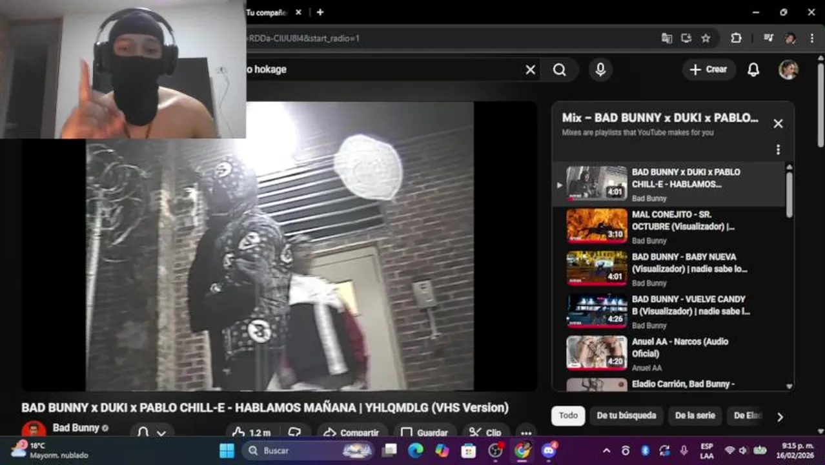Open a new browser tab

tap(320, 12)
